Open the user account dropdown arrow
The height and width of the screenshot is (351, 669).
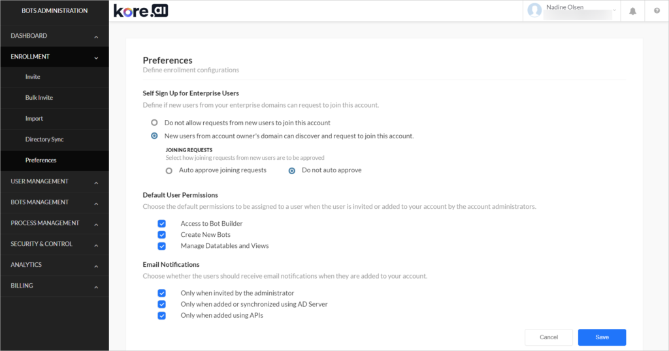[x=614, y=10]
